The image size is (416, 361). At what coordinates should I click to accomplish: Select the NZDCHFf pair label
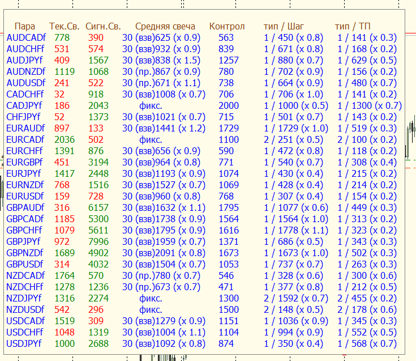point(25,287)
